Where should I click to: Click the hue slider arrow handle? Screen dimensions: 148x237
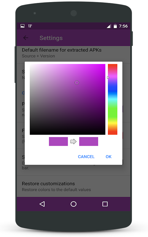pyautogui.click(x=108, y=78)
